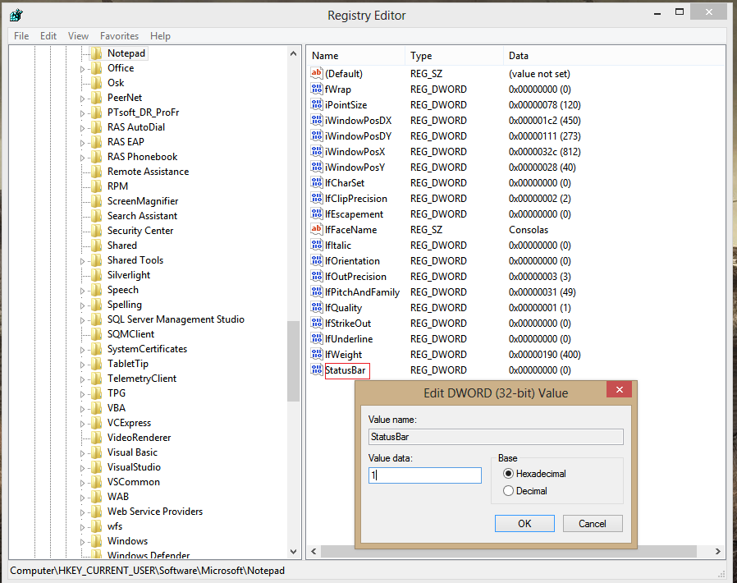Image resolution: width=737 pixels, height=583 pixels.
Task: Click the Value name field showing StatusBar
Action: coord(496,437)
